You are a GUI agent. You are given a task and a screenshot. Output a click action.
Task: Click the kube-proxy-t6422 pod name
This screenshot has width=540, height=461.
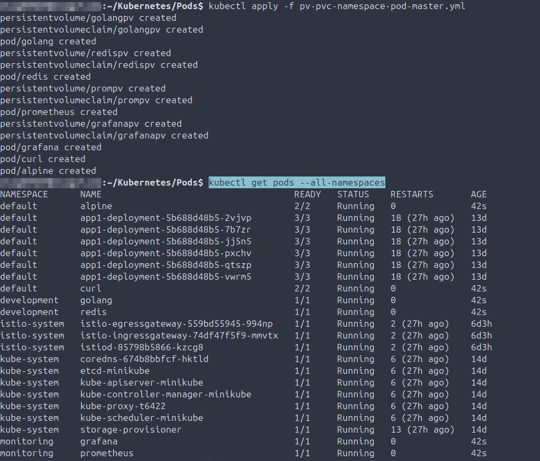point(123,406)
